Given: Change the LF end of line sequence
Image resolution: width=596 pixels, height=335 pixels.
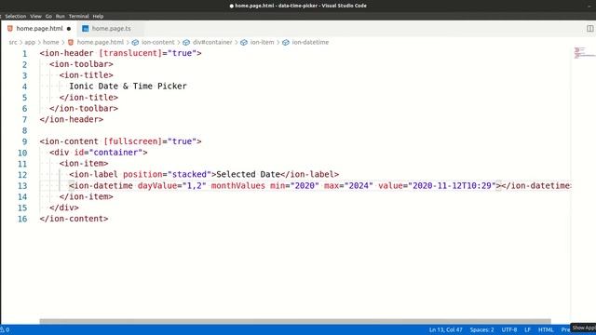Looking at the screenshot, I should point(527,329).
